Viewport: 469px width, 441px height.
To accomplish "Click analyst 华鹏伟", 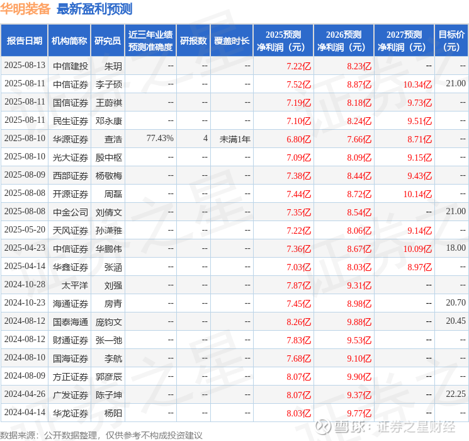I will 108,248.
